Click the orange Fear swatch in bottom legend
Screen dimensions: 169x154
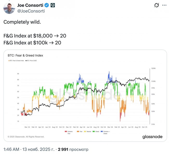point(77,131)
